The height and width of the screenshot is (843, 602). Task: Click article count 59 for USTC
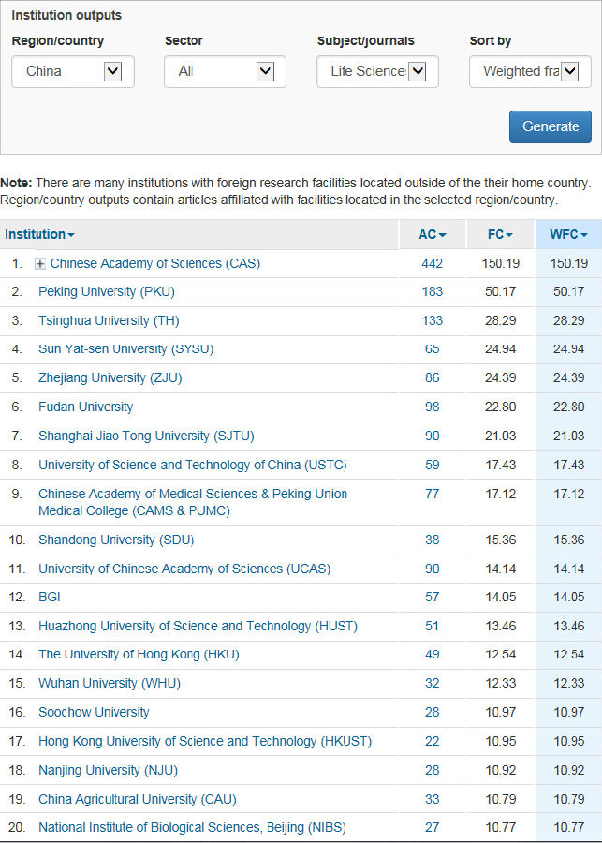click(x=433, y=465)
